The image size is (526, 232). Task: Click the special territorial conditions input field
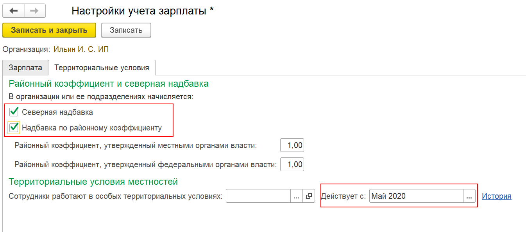(x=258, y=196)
